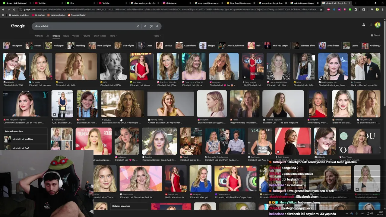Image resolution: width=386 pixels, height=217 pixels.
Task: Switch to AI Mode tab
Action: pyautogui.click(x=39, y=36)
